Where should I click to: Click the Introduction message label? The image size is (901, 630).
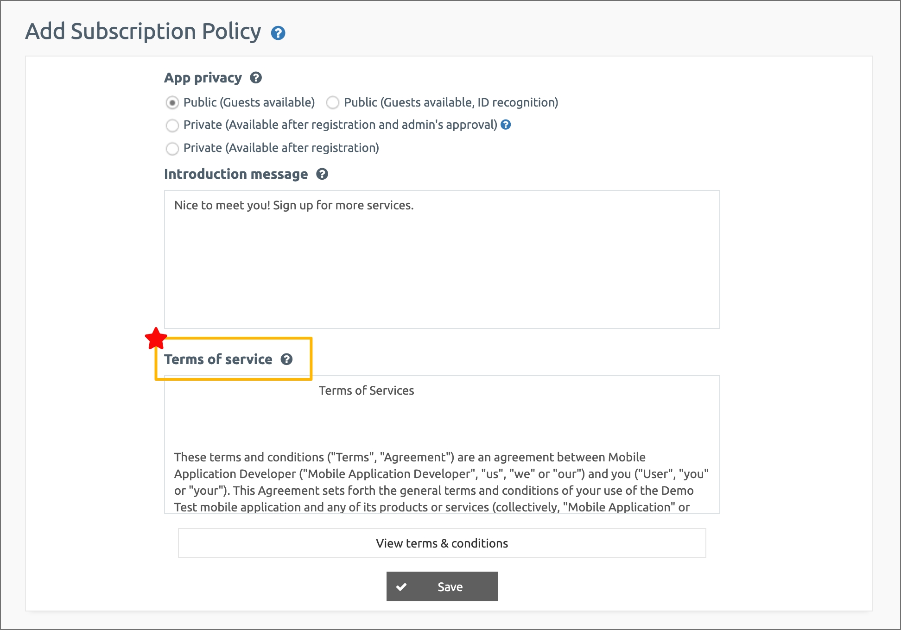point(236,174)
